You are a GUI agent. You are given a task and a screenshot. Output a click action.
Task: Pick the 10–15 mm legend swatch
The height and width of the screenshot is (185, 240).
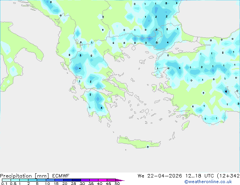(x=50, y=180)
